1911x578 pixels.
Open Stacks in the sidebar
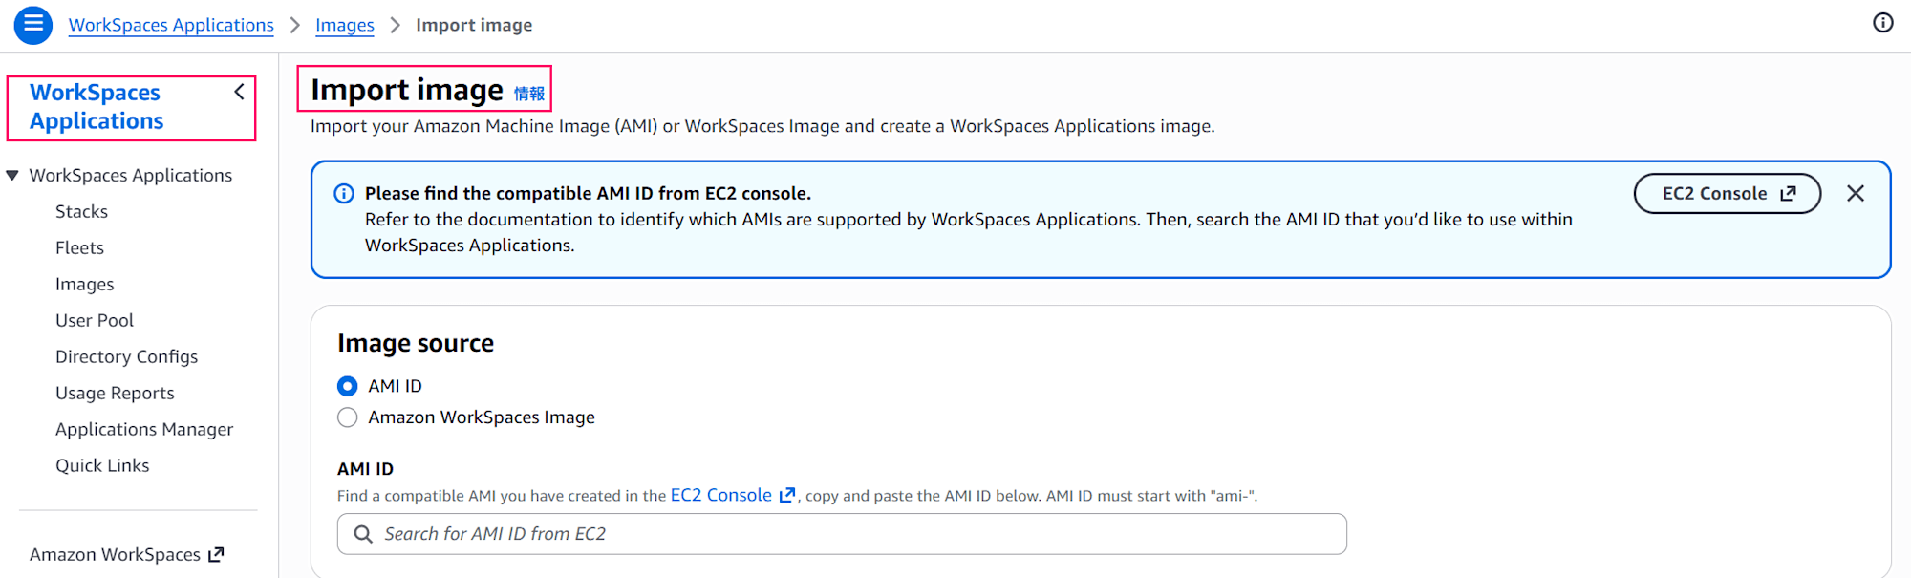click(81, 211)
